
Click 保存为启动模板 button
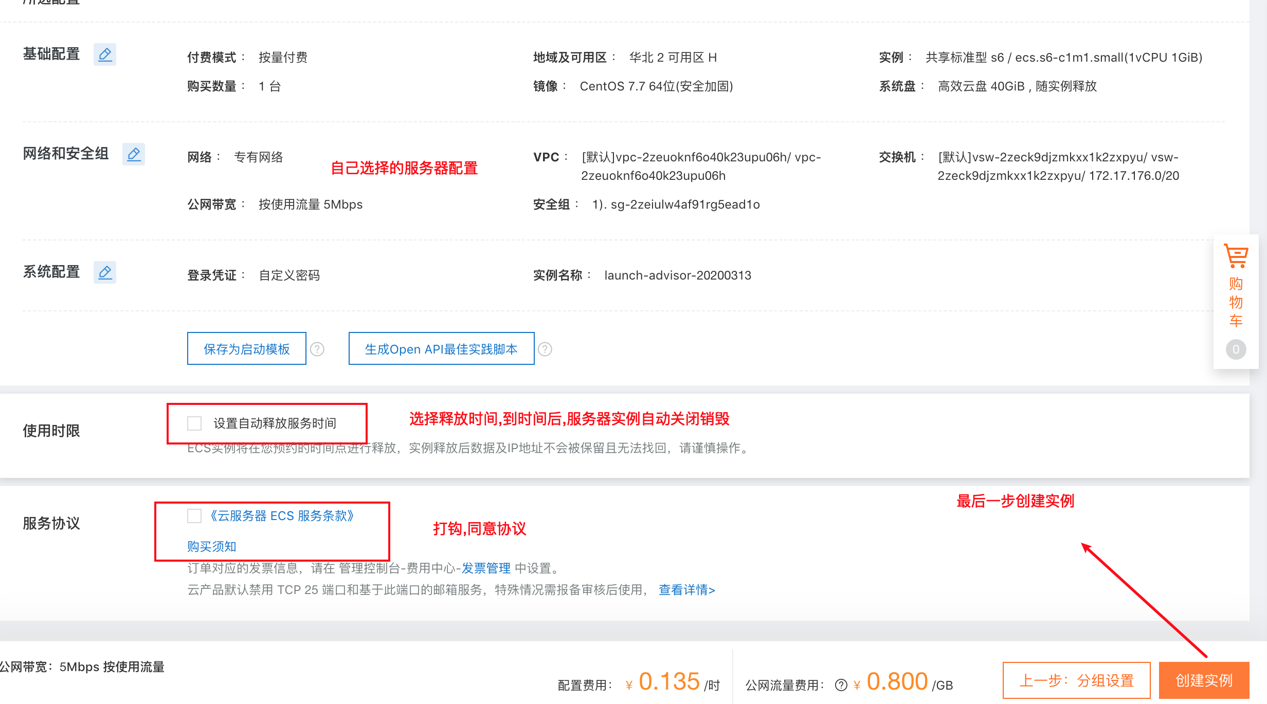coord(247,349)
